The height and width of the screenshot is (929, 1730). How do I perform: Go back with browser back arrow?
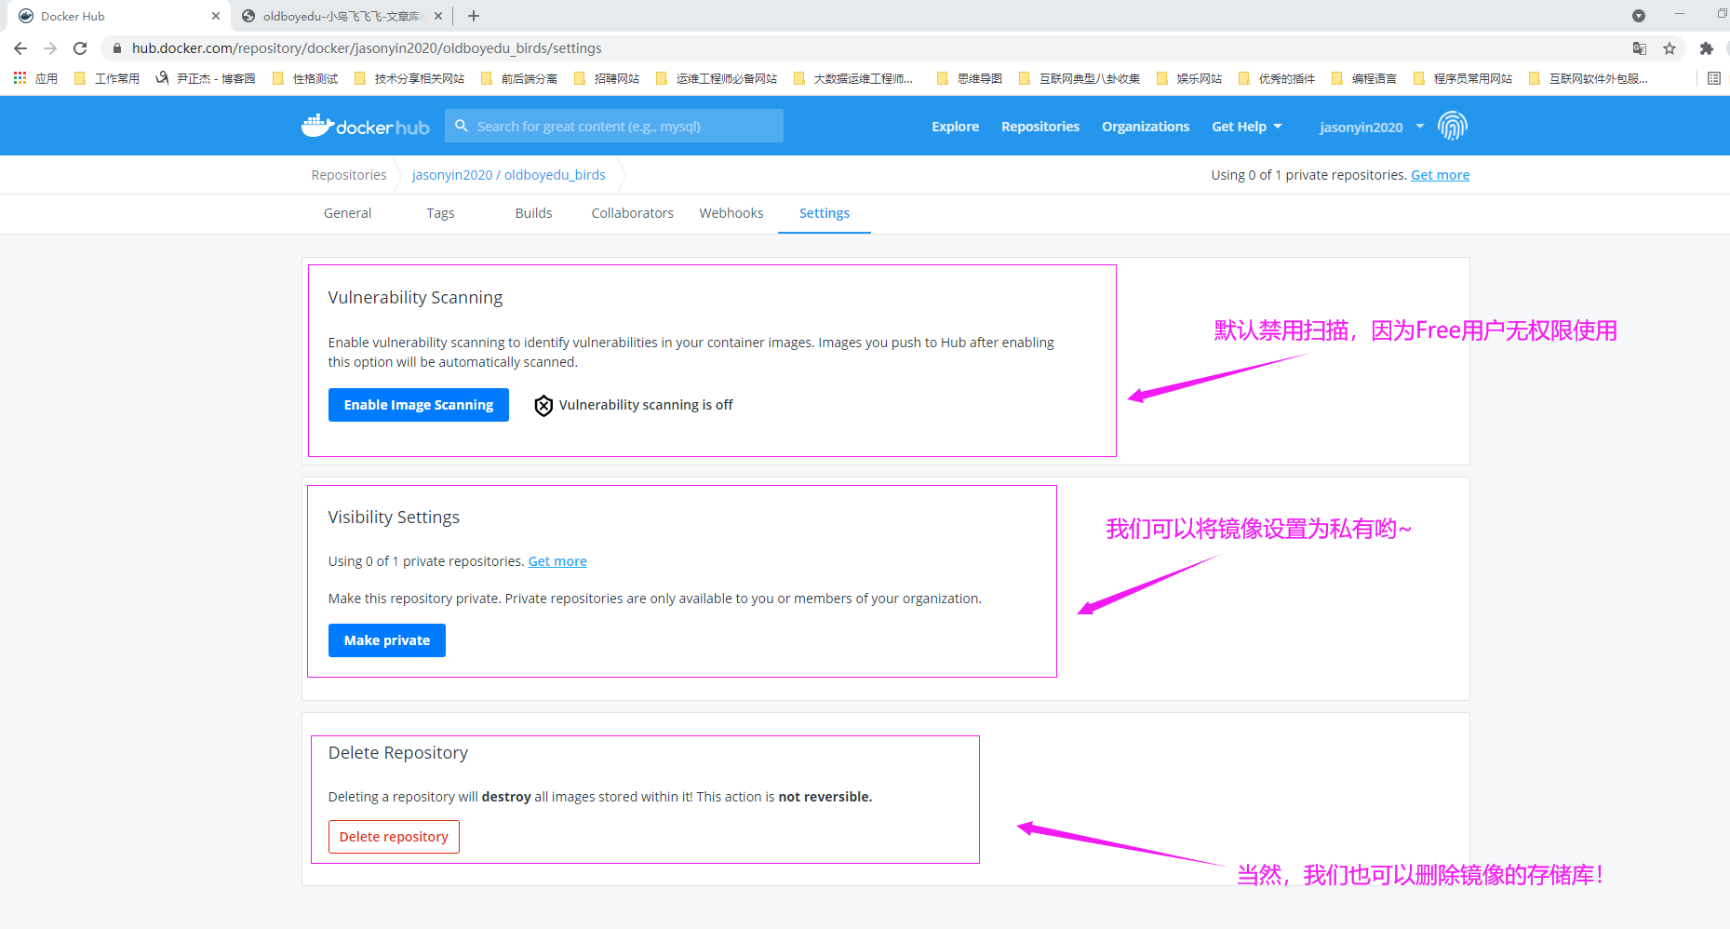tap(20, 48)
